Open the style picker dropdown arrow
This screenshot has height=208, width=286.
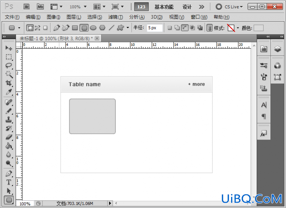pyautogui.click(x=238, y=28)
